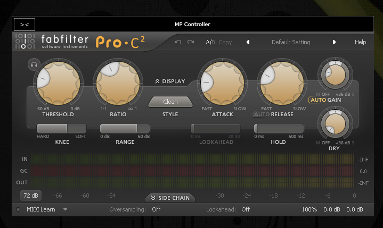Toggle the AUTO release button
Screen dimensions: 383x228
click(x=262, y=115)
